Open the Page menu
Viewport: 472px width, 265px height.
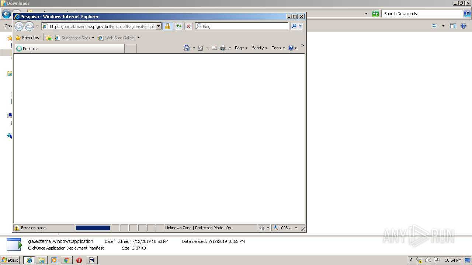point(241,48)
